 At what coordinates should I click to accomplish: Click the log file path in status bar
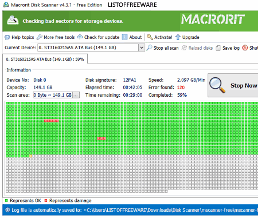click(171, 210)
